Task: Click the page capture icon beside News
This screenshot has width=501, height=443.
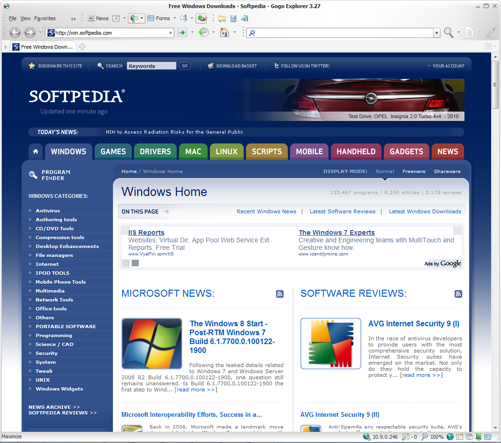Action: (116, 18)
